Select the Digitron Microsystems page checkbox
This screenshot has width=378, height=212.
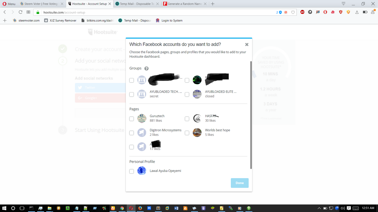pyautogui.click(x=132, y=133)
